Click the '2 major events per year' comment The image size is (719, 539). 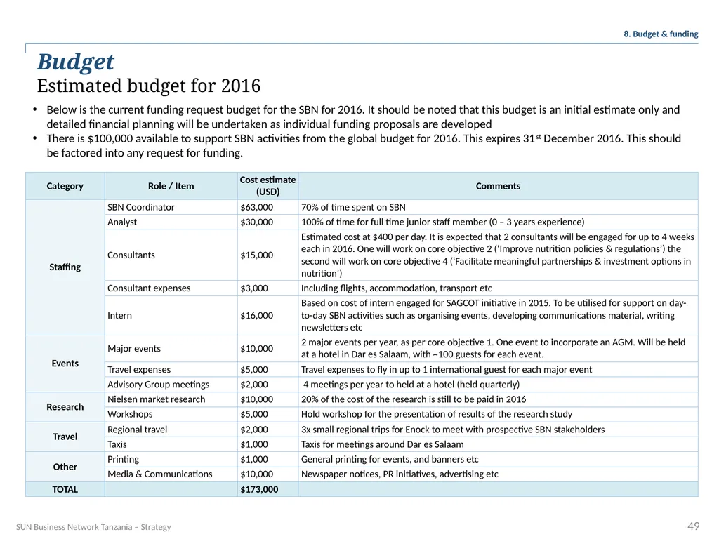[x=498, y=349]
